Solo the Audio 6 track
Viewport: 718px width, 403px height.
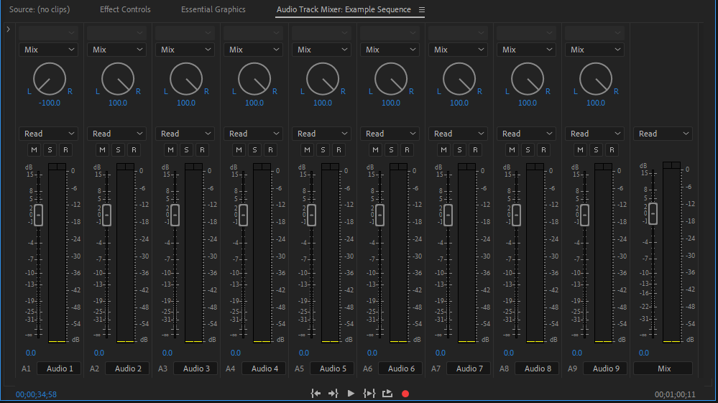(391, 149)
